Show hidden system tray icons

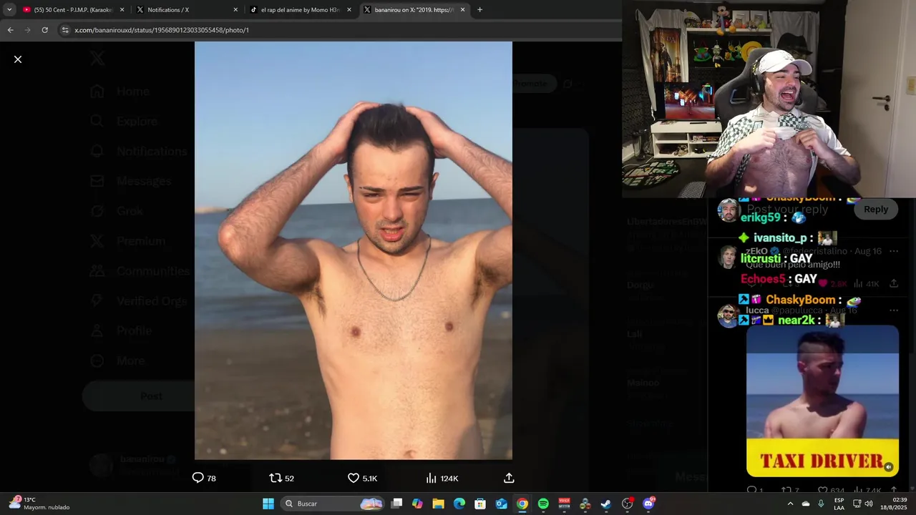[790, 504]
